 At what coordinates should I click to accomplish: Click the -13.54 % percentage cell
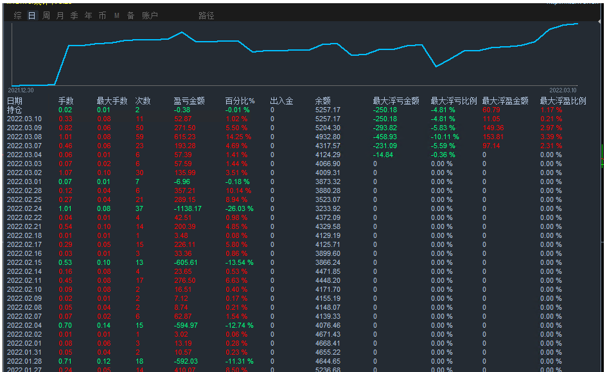[x=240, y=262]
